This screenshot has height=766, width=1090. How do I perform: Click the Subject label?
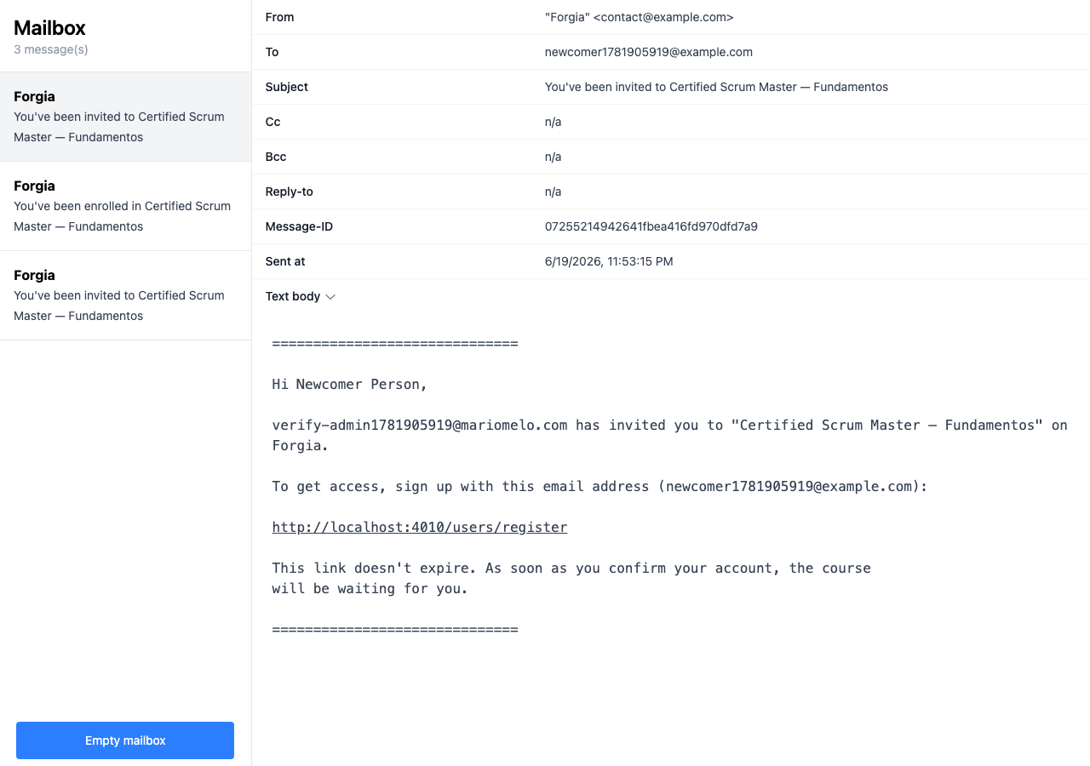click(287, 87)
